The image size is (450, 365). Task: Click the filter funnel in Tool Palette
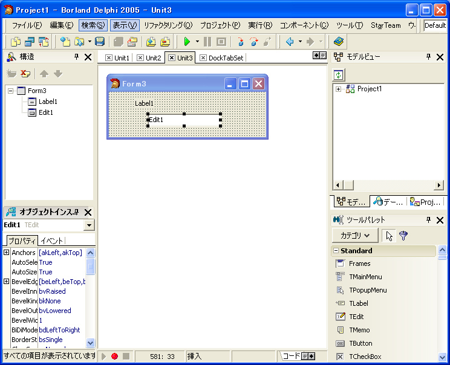(403, 236)
